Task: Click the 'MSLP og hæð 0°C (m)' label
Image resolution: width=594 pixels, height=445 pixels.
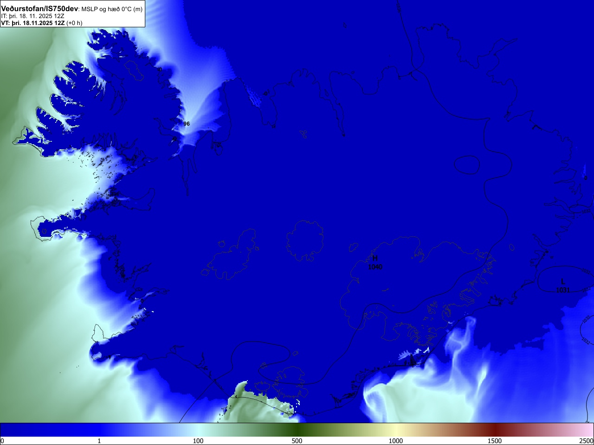Action: tap(112, 9)
